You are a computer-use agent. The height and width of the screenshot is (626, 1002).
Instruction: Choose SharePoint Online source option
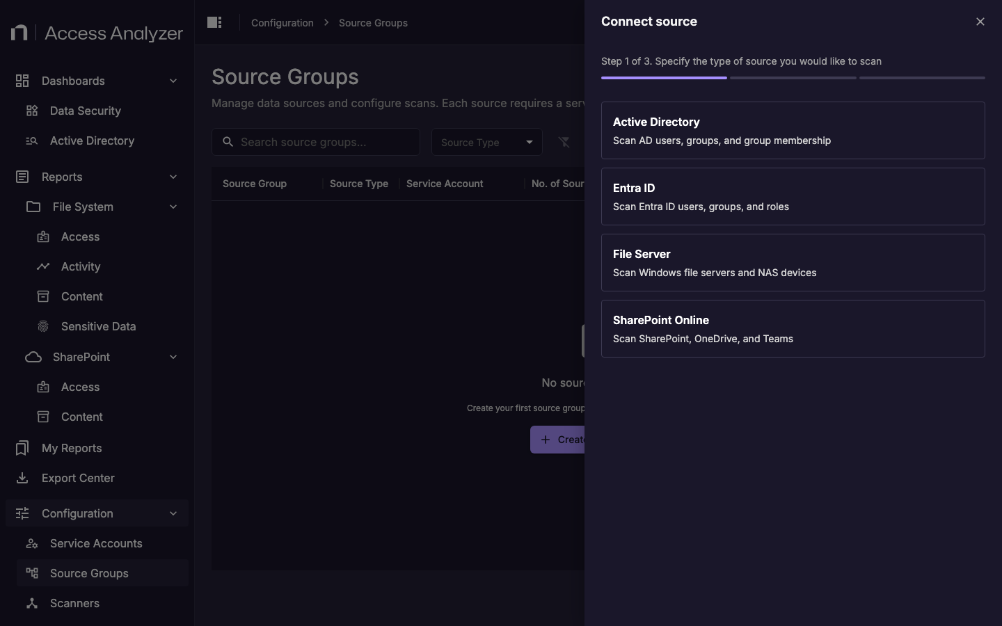pos(793,328)
